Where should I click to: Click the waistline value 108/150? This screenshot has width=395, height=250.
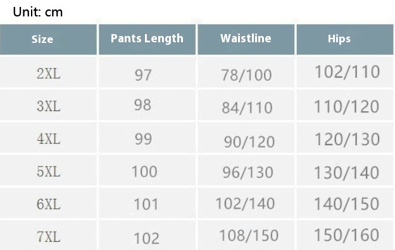(249, 235)
